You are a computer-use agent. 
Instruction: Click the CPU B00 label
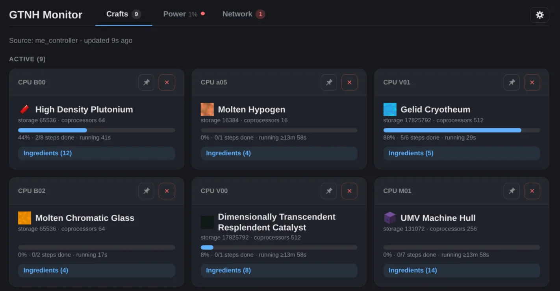[x=32, y=82]
